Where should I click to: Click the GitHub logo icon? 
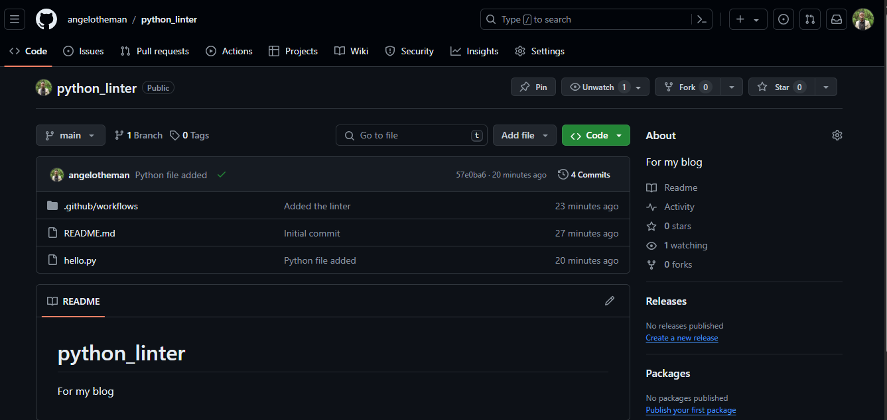(46, 19)
